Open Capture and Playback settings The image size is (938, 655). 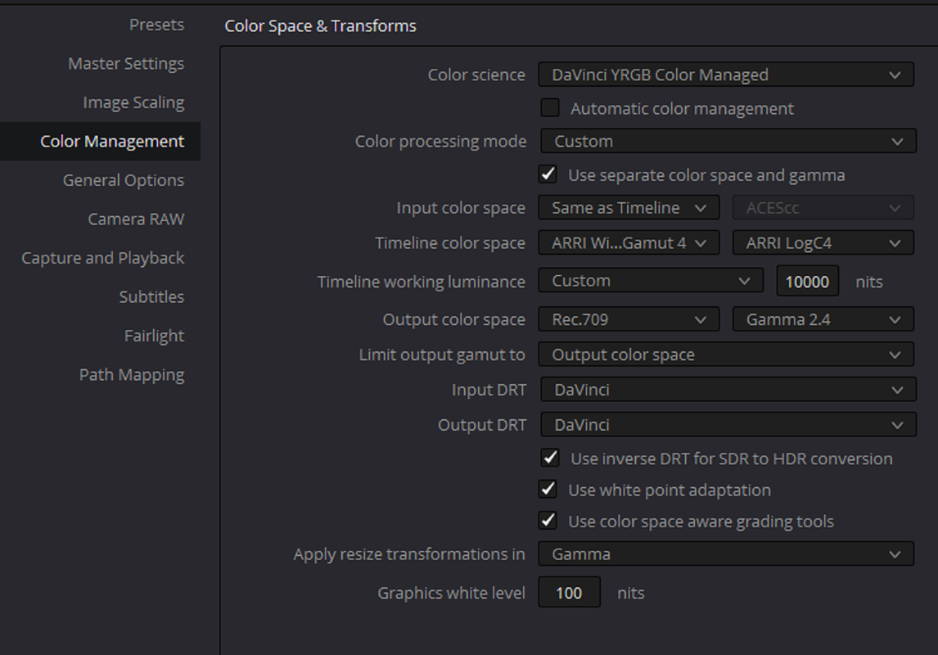coord(103,258)
